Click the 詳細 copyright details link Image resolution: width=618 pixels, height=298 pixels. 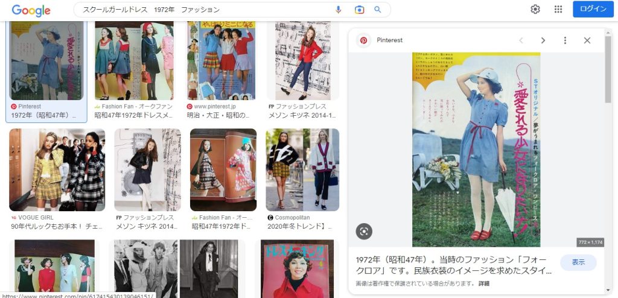click(484, 284)
